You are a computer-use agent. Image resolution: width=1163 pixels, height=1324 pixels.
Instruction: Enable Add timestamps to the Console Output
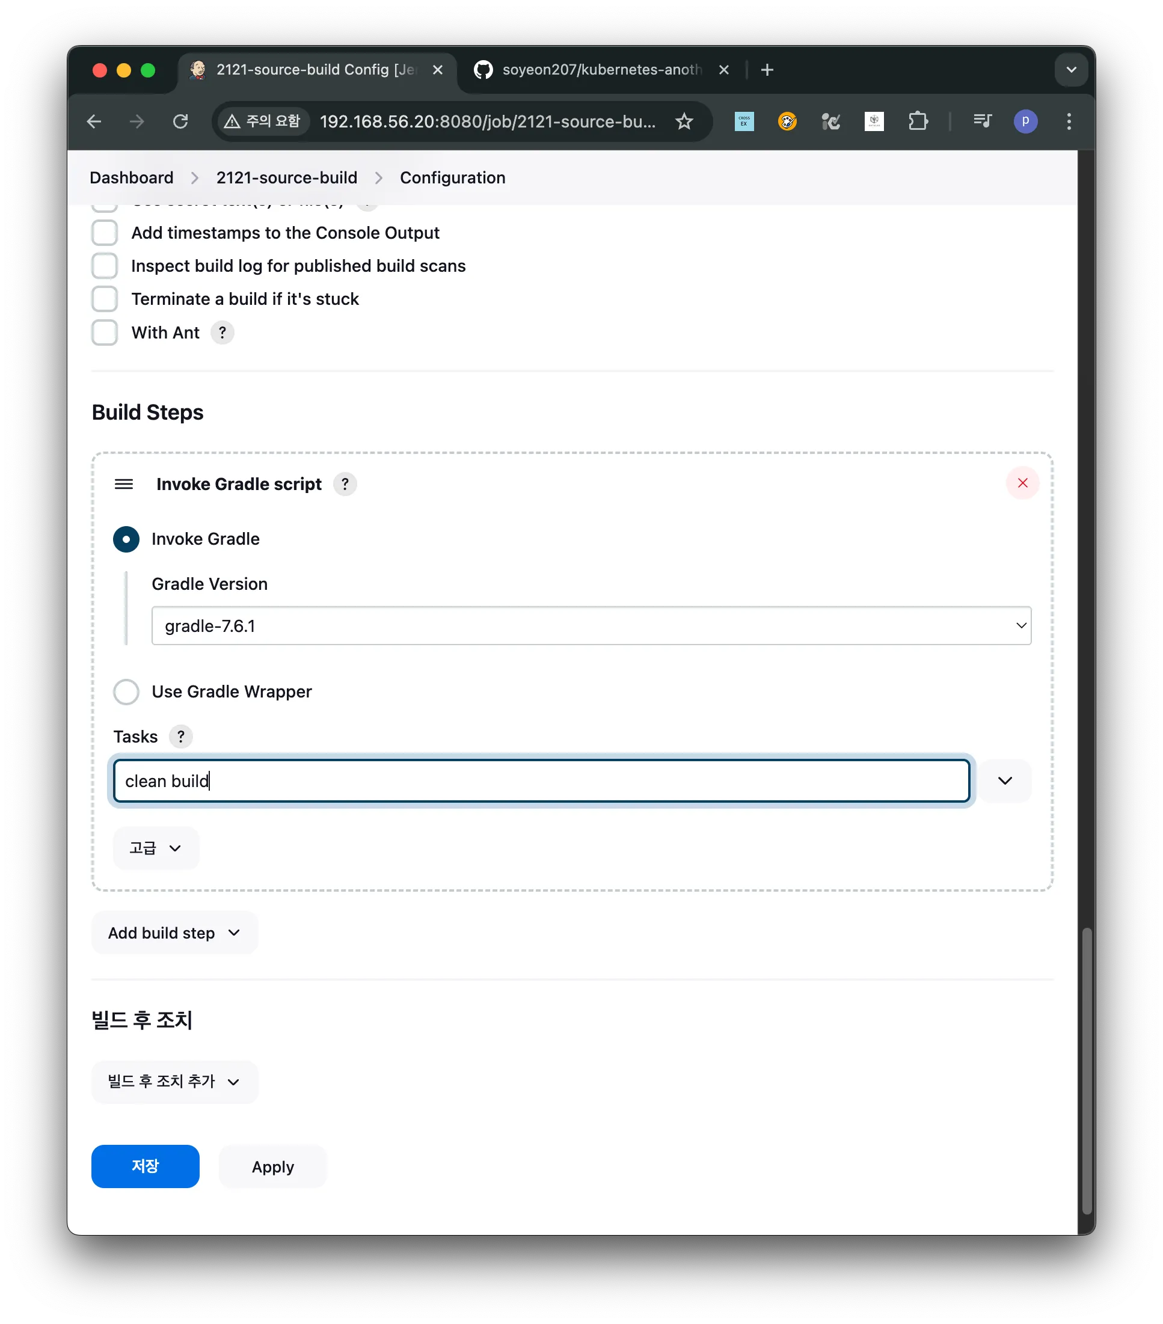pyautogui.click(x=105, y=233)
